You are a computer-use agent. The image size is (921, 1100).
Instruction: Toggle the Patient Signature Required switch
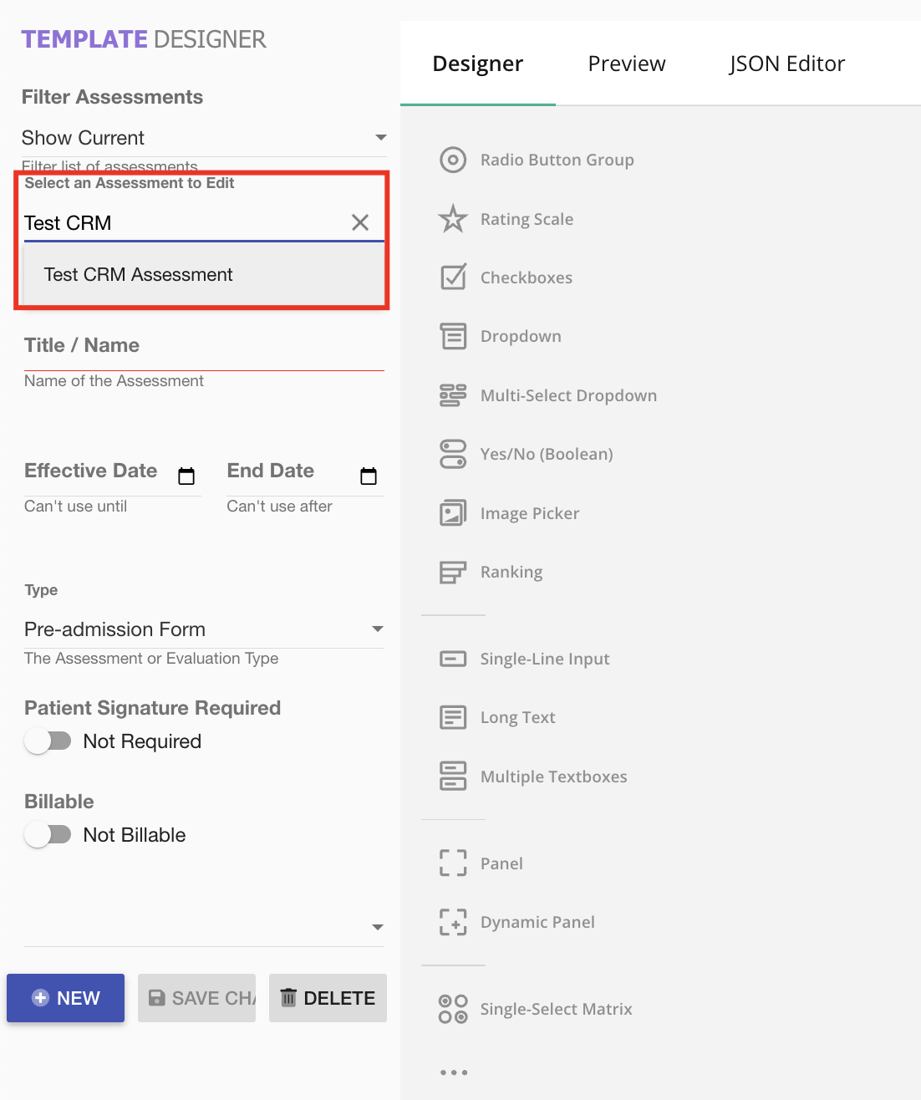click(48, 741)
